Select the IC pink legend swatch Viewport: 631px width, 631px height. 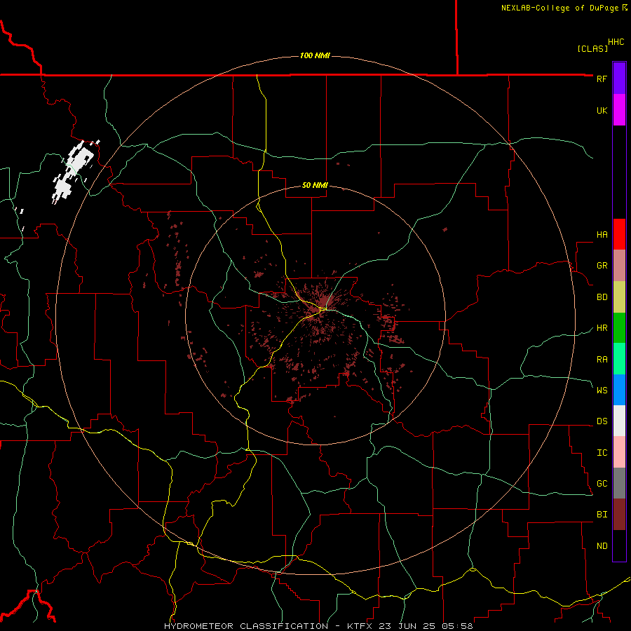point(619,452)
